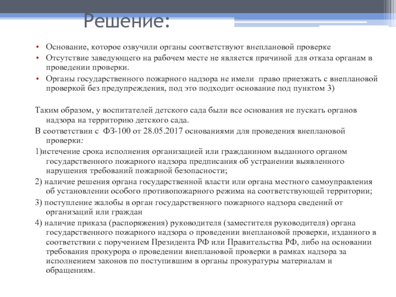Click the slide title "Решение:"
Viewport: 396px width, 297px height.
[x=127, y=21]
